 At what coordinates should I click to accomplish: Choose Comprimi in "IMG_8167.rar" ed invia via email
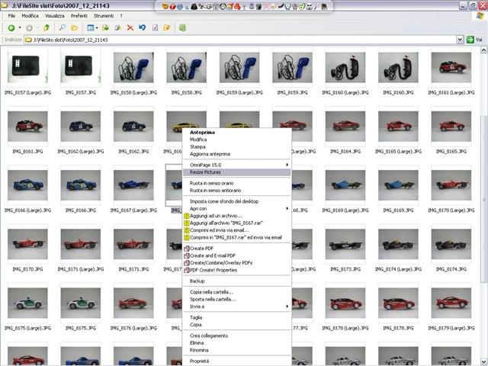point(236,237)
